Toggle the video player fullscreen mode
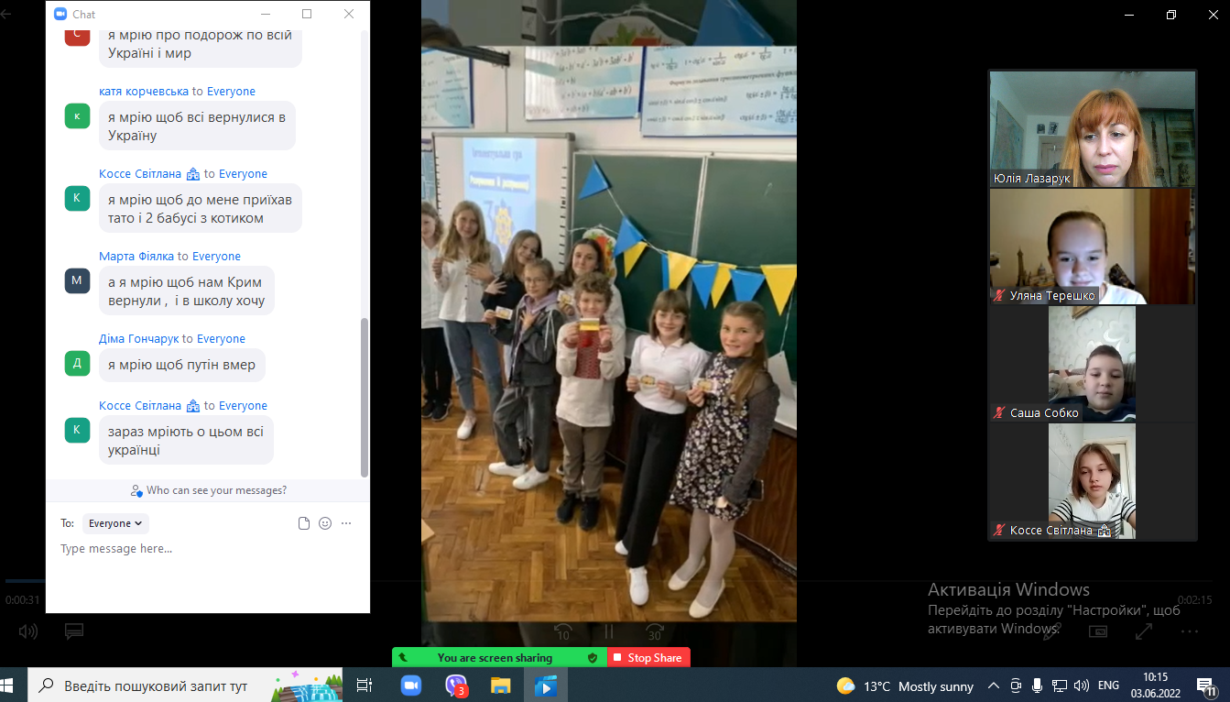The height and width of the screenshot is (702, 1230). pos(1144,631)
